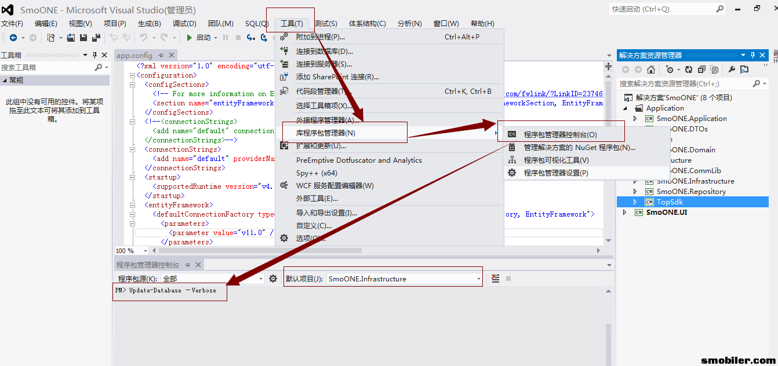Image resolution: width=778 pixels, height=366 pixels.
Task: Select 扩展和更新(U) in Tools menu
Action: tap(390, 146)
